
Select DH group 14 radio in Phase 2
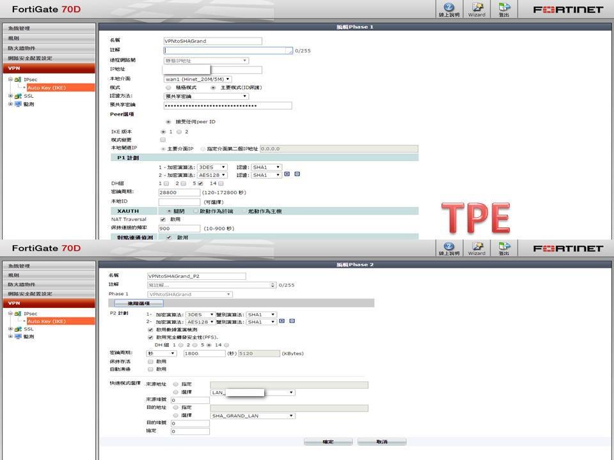tap(226, 345)
